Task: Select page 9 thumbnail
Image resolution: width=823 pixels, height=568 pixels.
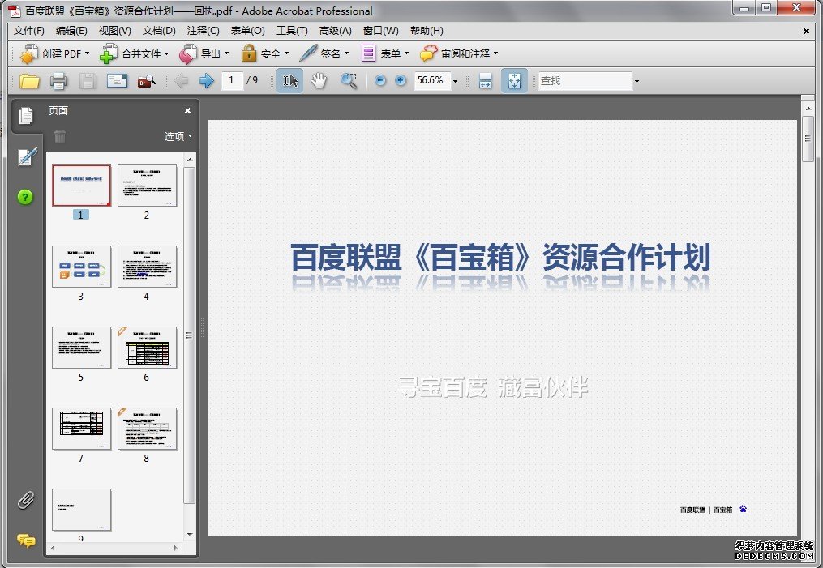Action: point(81,510)
